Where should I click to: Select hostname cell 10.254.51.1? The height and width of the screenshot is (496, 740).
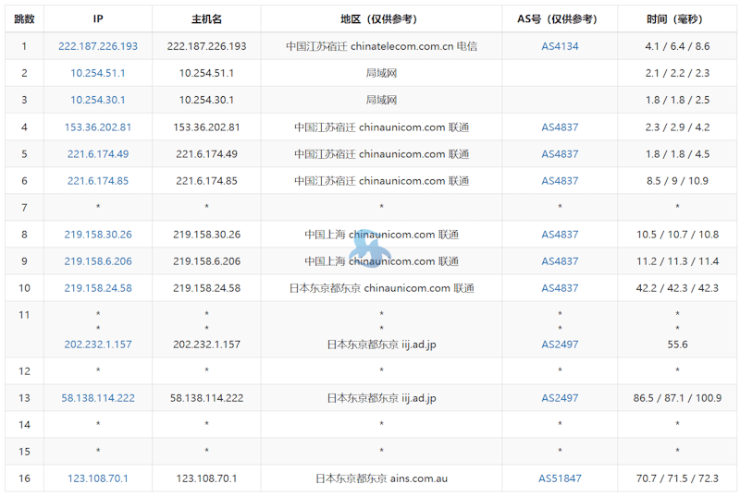(x=206, y=73)
